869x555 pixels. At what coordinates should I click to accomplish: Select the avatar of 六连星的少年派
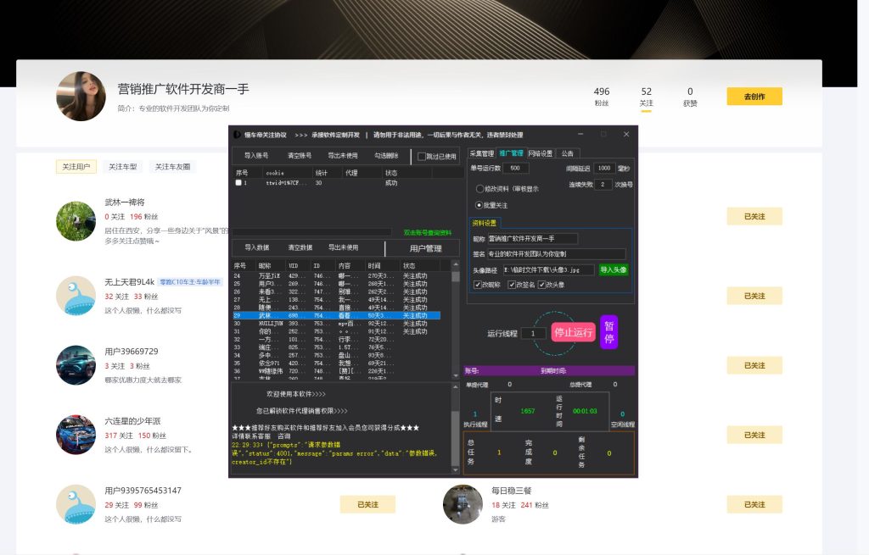click(76, 435)
